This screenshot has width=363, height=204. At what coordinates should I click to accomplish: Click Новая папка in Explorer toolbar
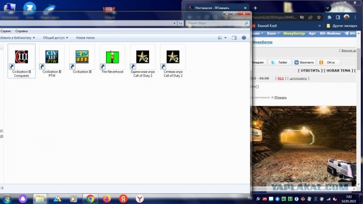[x=86, y=38]
